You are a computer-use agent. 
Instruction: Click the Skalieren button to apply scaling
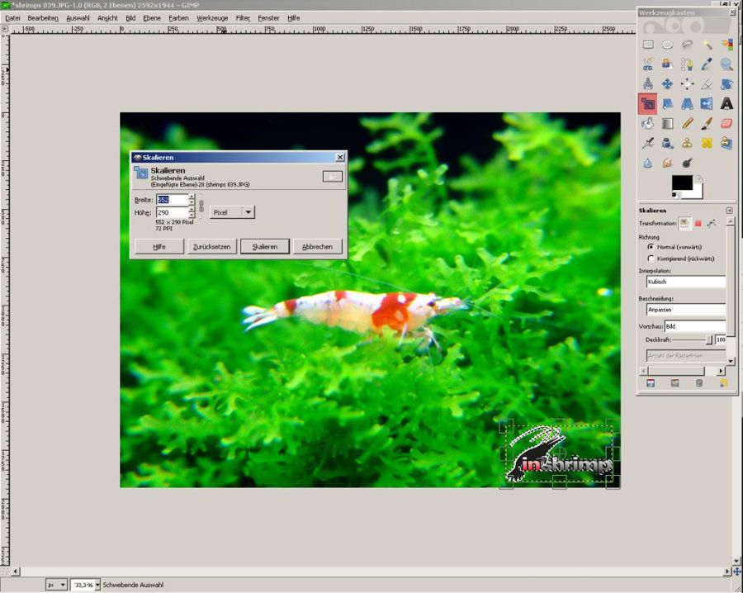(264, 247)
